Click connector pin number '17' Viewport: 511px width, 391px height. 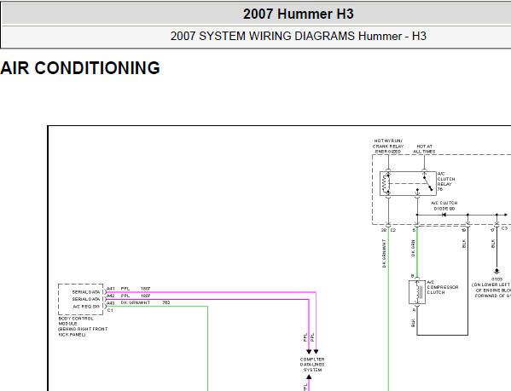(x=492, y=230)
